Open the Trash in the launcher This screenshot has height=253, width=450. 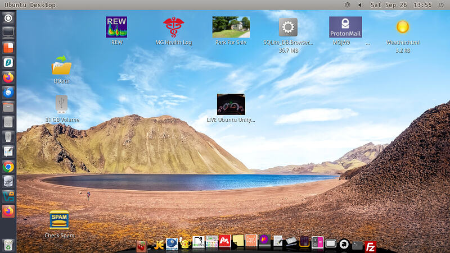point(8,245)
